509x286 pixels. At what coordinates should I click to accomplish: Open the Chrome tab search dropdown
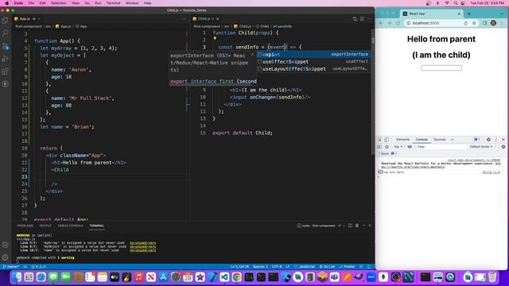pos(502,14)
